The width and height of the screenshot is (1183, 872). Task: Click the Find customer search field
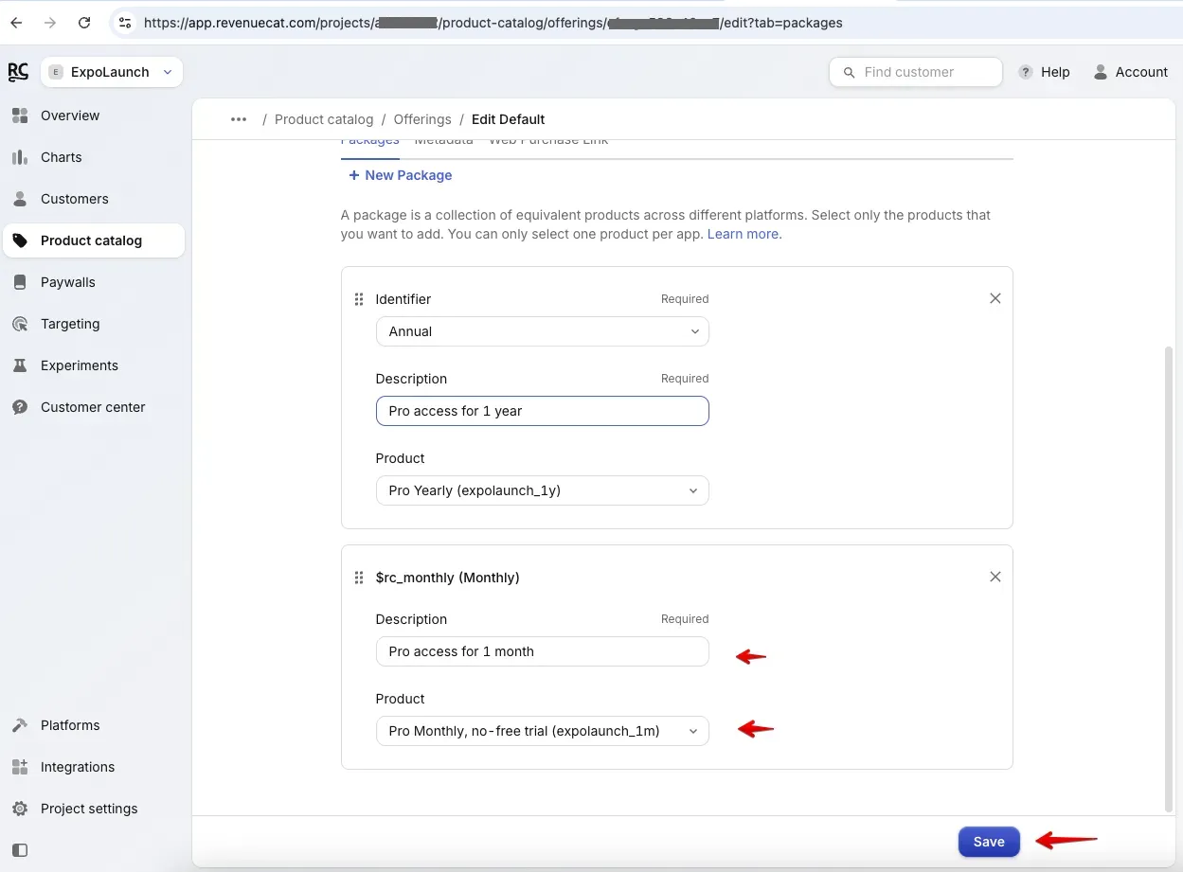click(x=915, y=72)
